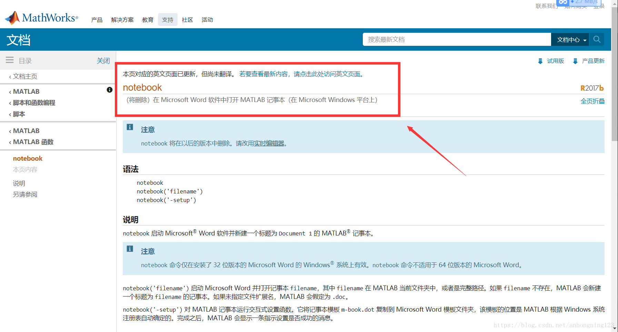Viewport: 618px width, 332px height.
Task: Click the black info icon next to MATLAB
Action: [110, 90]
